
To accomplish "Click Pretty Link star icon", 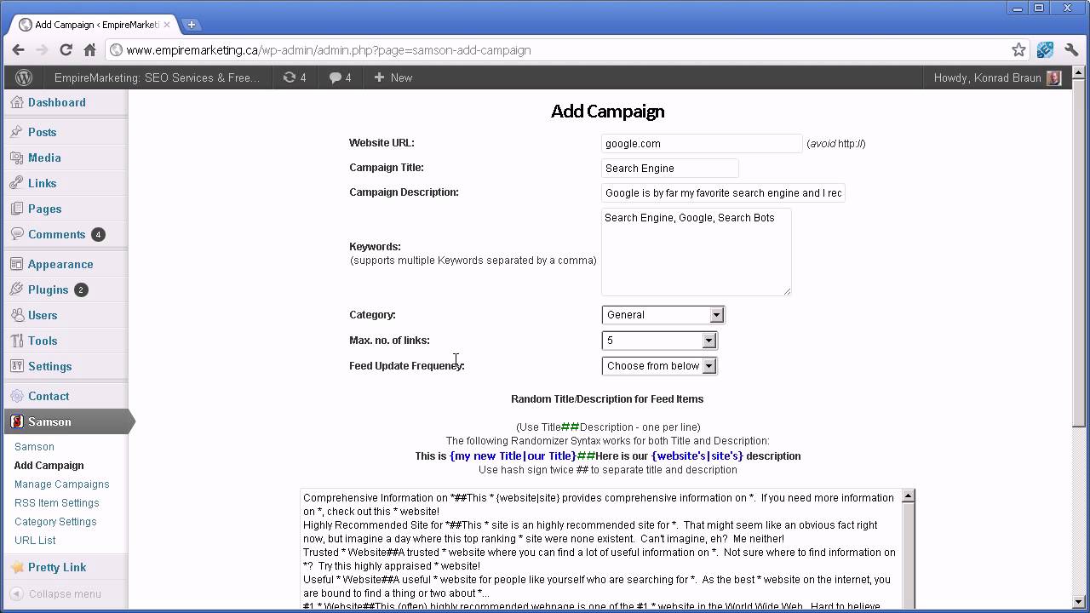I will 16,567.
